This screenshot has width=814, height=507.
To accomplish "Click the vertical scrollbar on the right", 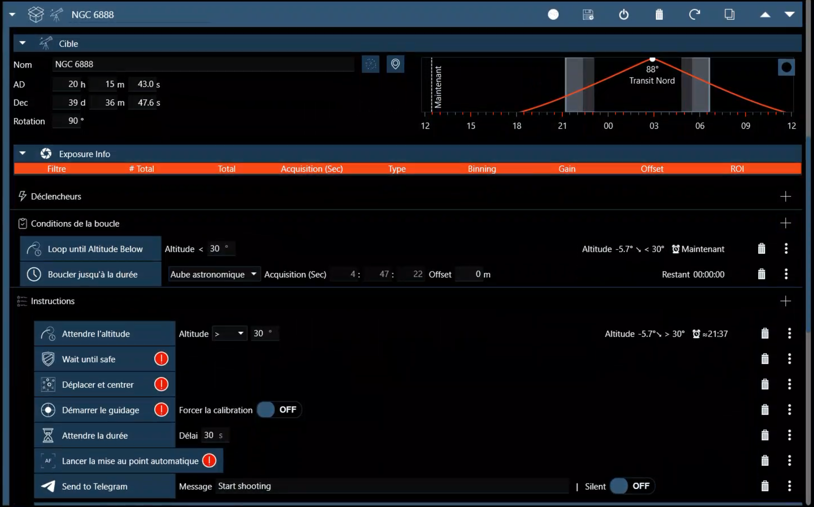I will tap(809, 235).
